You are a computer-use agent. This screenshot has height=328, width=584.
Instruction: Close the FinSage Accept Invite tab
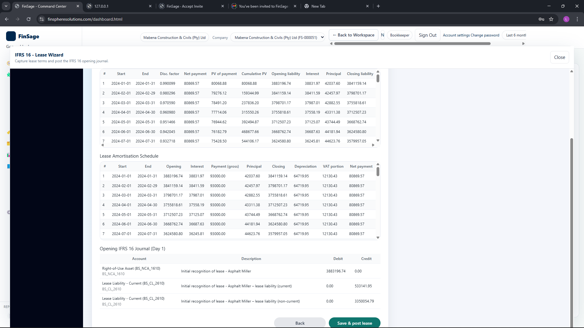(x=223, y=6)
